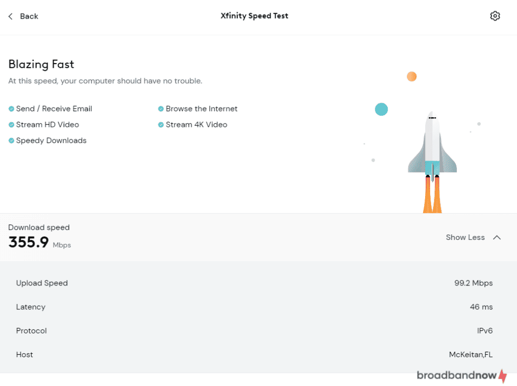Click the McKeitan,FL host entry

pyautogui.click(x=471, y=354)
